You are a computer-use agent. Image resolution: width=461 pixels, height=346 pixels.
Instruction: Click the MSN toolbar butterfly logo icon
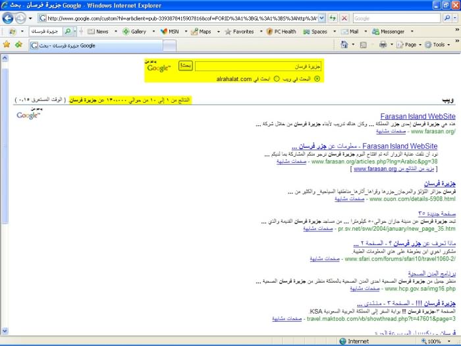click(x=13, y=32)
